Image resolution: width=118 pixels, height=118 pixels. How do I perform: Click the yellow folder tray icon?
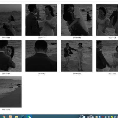tap(96, 117)
